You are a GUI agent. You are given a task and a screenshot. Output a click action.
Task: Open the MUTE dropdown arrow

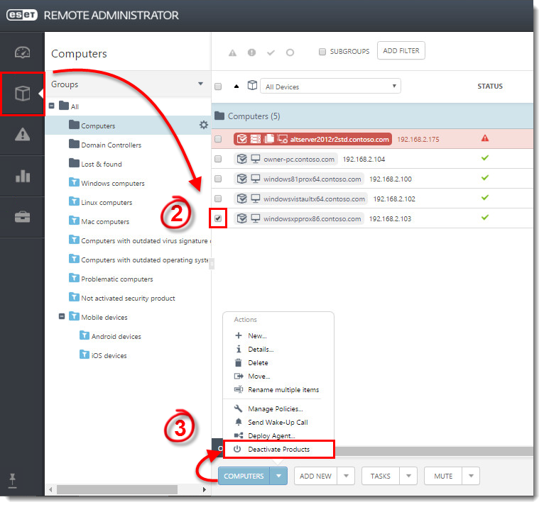pos(471,476)
